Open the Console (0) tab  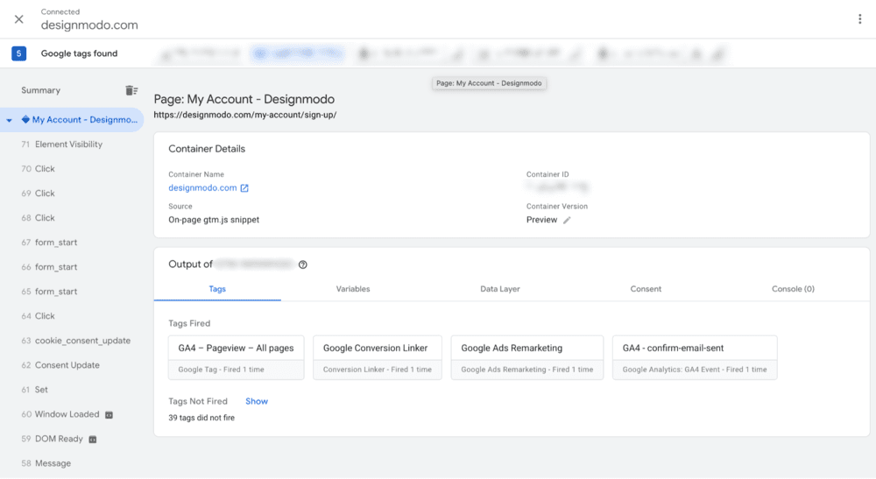coord(792,289)
